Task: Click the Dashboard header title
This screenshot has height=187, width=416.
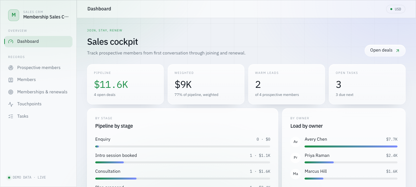Action: pyautogui.click(x=99, y=9)
